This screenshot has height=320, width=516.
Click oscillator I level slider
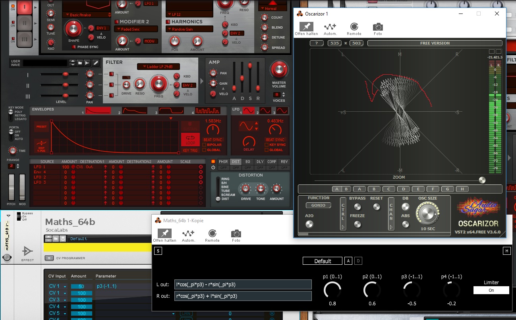66,74
